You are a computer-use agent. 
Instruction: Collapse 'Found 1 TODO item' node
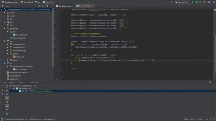[x=10, y=86]
